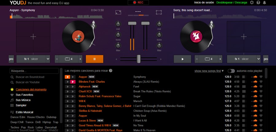Increase right deck loop length with plus
276x132 pixels.
point(220,59)
